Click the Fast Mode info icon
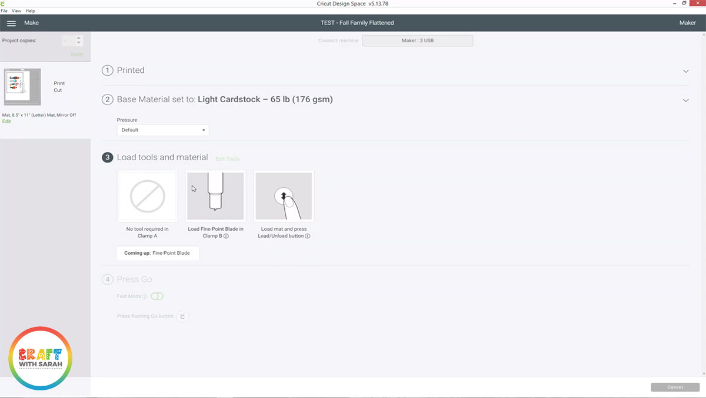Screen dimensions: 706x398 [x=145, y=297]
